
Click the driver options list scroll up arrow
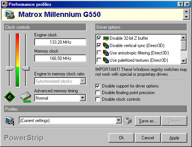pos(184,37)
